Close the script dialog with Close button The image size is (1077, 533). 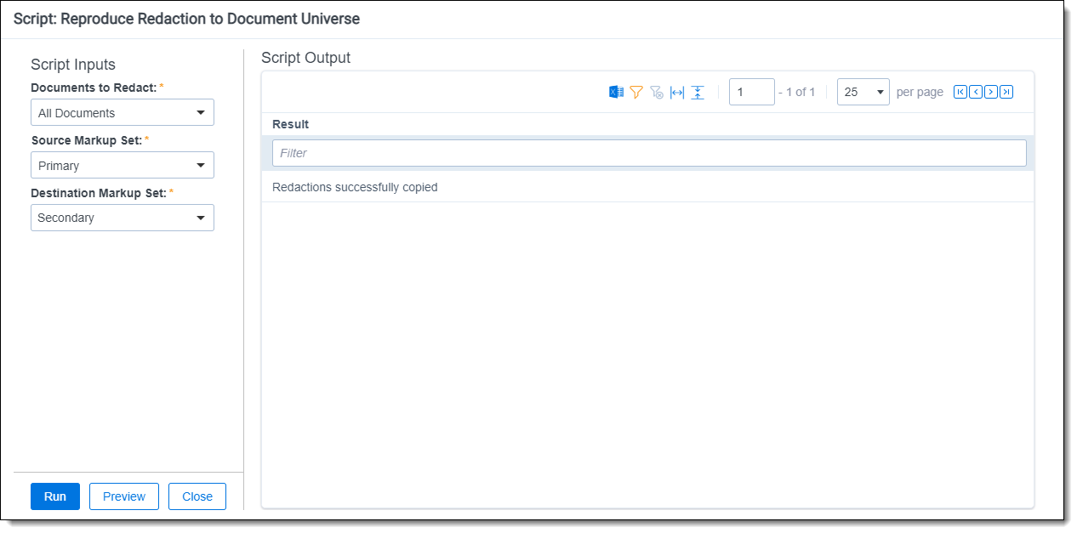click(x=197, y=496)
